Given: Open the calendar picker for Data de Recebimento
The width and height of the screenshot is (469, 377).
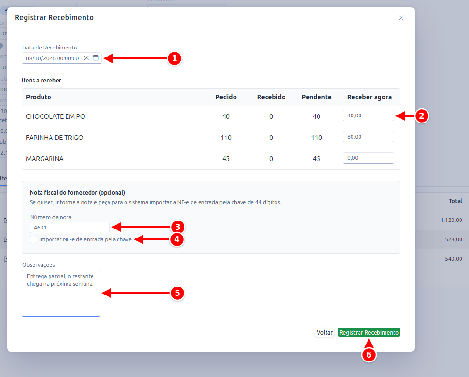Looking at the screenshot, I should point(95,58).
